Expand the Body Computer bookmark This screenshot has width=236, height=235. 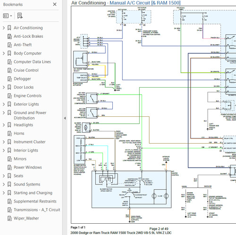(4, 53)
